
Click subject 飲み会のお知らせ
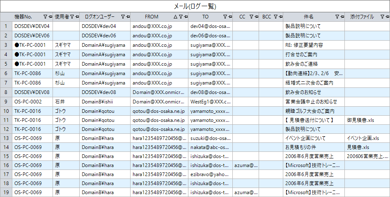pyautogui.click(x=314, y=92)
